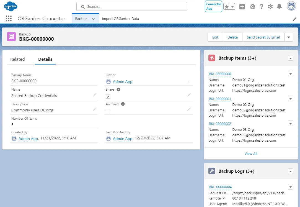
Task: Open the BKL-00000004 log link
Action: (x=220, y=187)
